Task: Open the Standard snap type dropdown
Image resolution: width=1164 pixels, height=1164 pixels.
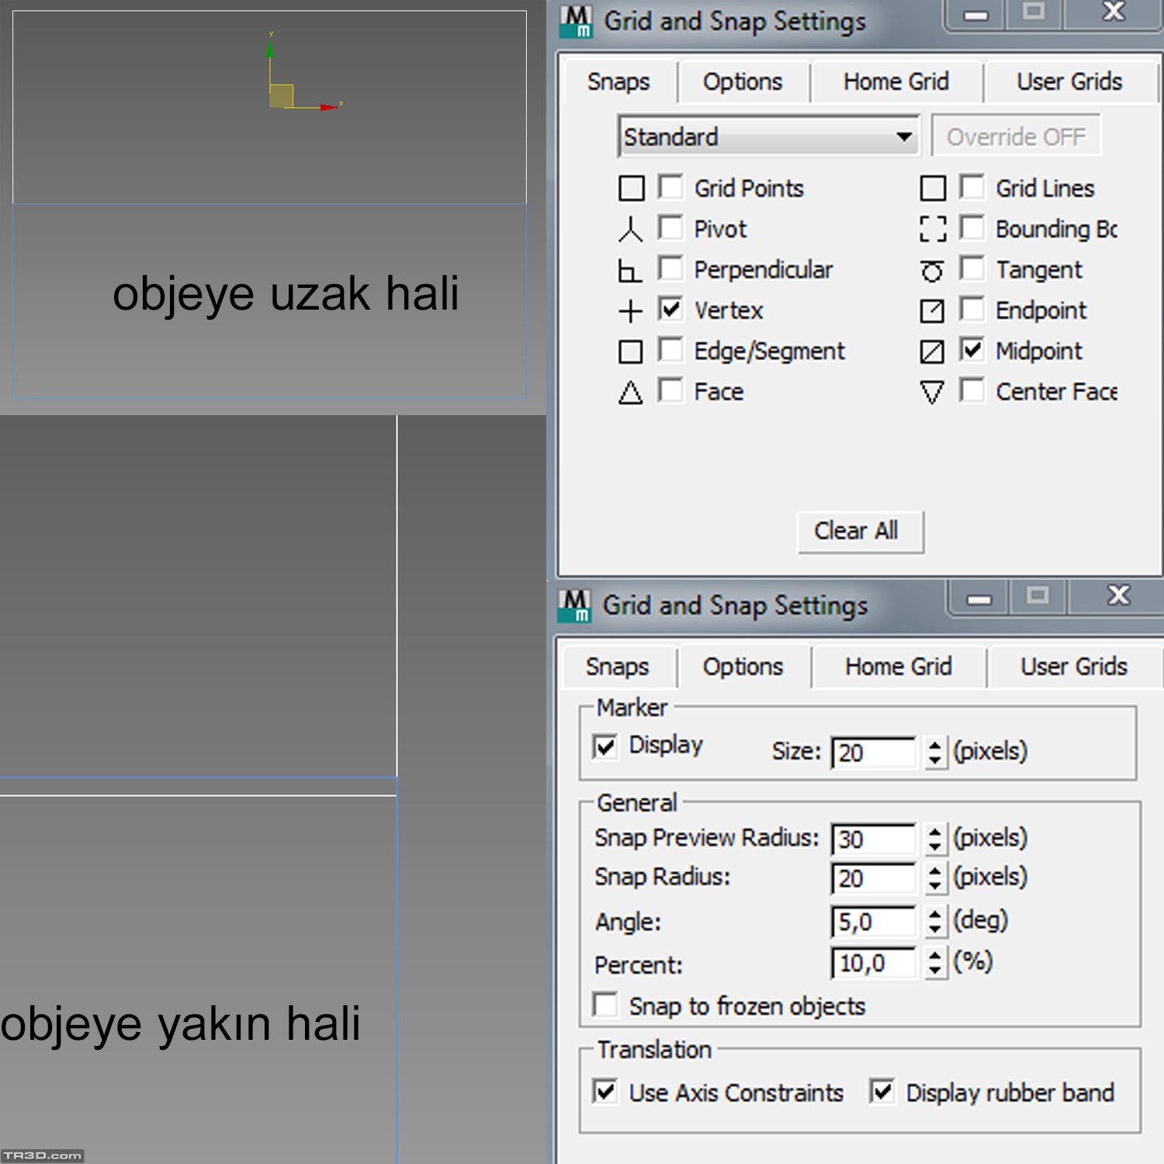Action: (x=768, y=137)
